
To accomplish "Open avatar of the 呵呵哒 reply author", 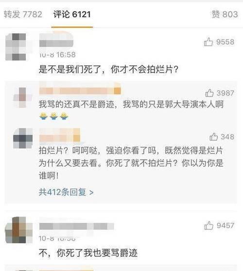I will click(x=23, y=138).
